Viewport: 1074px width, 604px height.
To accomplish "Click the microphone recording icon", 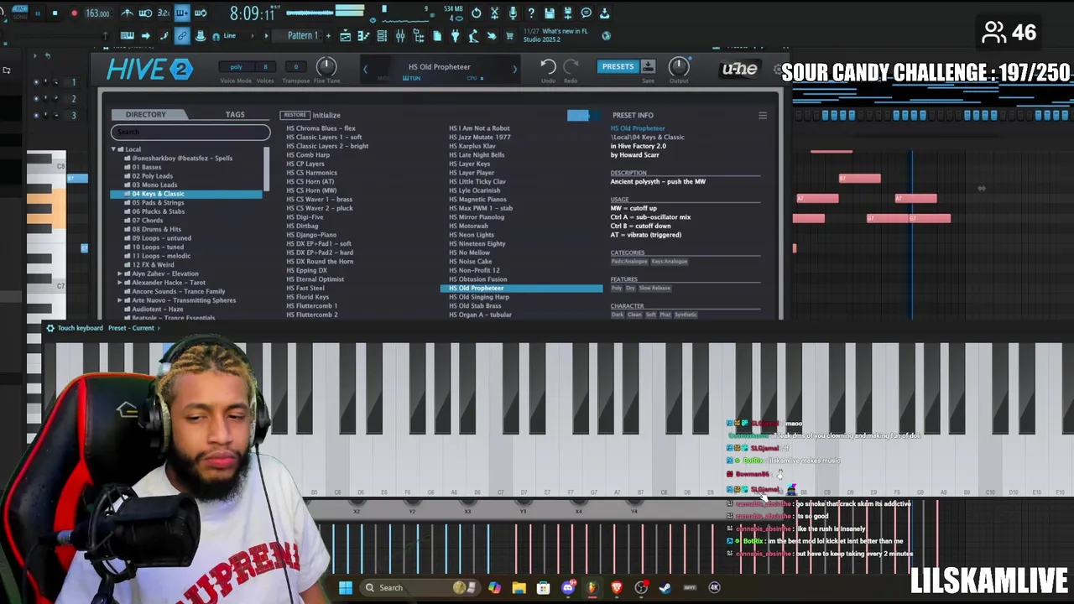I will 513,13.
